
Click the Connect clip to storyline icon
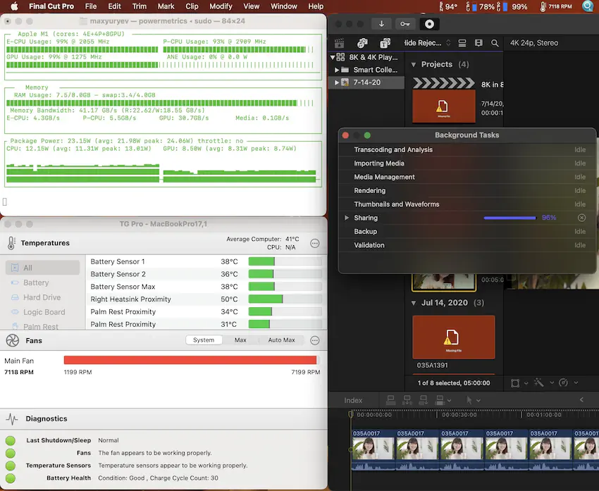(390, 400)
